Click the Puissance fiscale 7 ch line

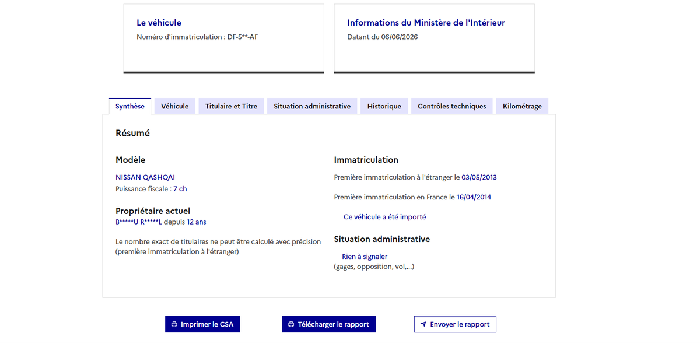[151, 189]
